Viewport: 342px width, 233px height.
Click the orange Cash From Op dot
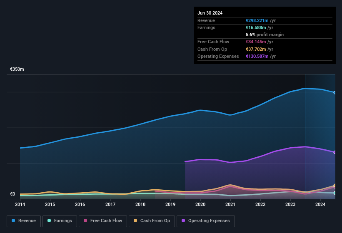(136, 221)
